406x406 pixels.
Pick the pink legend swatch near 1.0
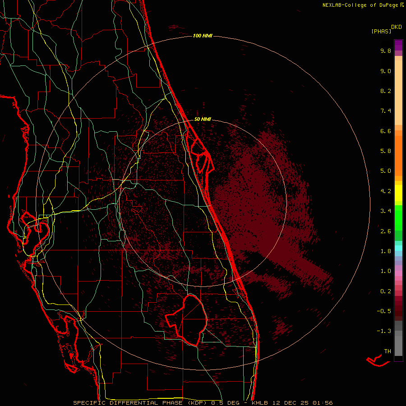[x=398, y=273]
